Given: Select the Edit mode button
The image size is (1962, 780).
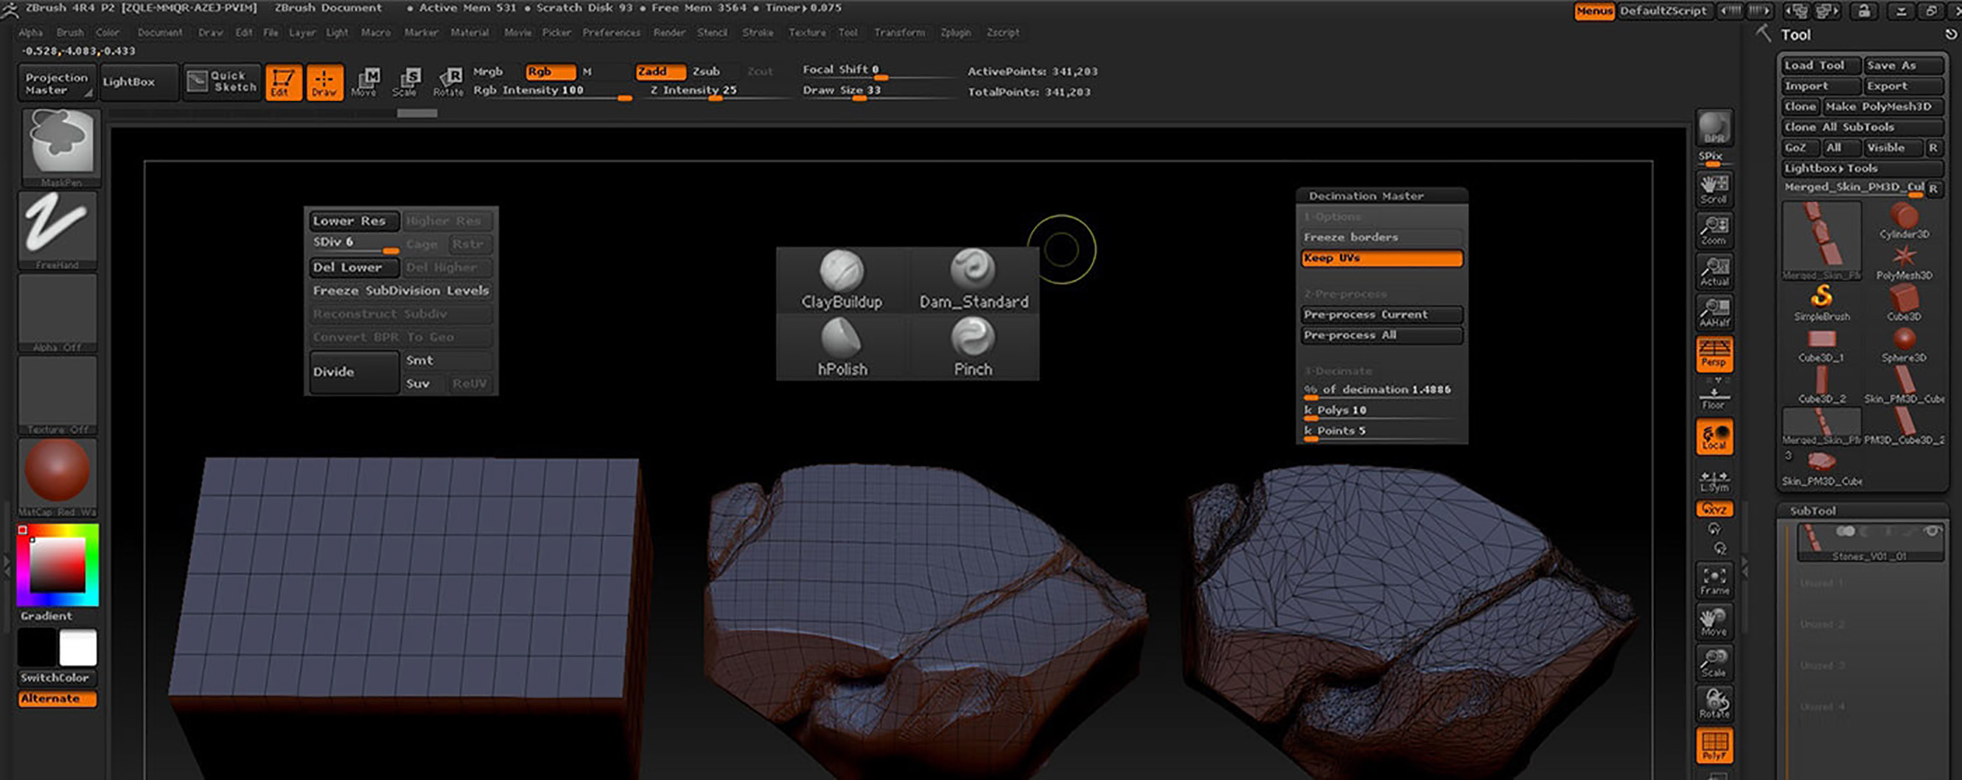Looking at the screenshot, I should pyautogui.click(x=283, y=82).
